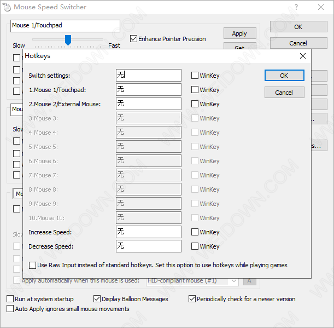Viewport: 334px width, 328px height.
Task: Enable WinKey for Switch settings hotkey
Action: (195, 76)
